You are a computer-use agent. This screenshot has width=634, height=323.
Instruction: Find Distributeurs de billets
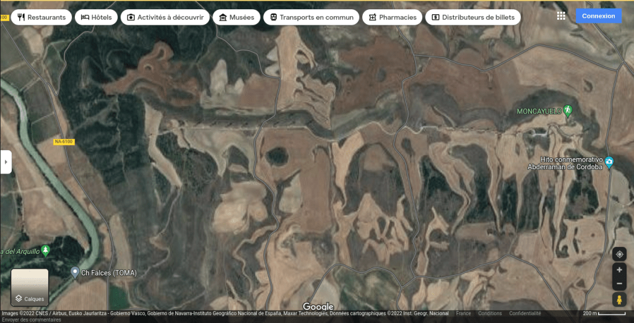click(473, 17)
